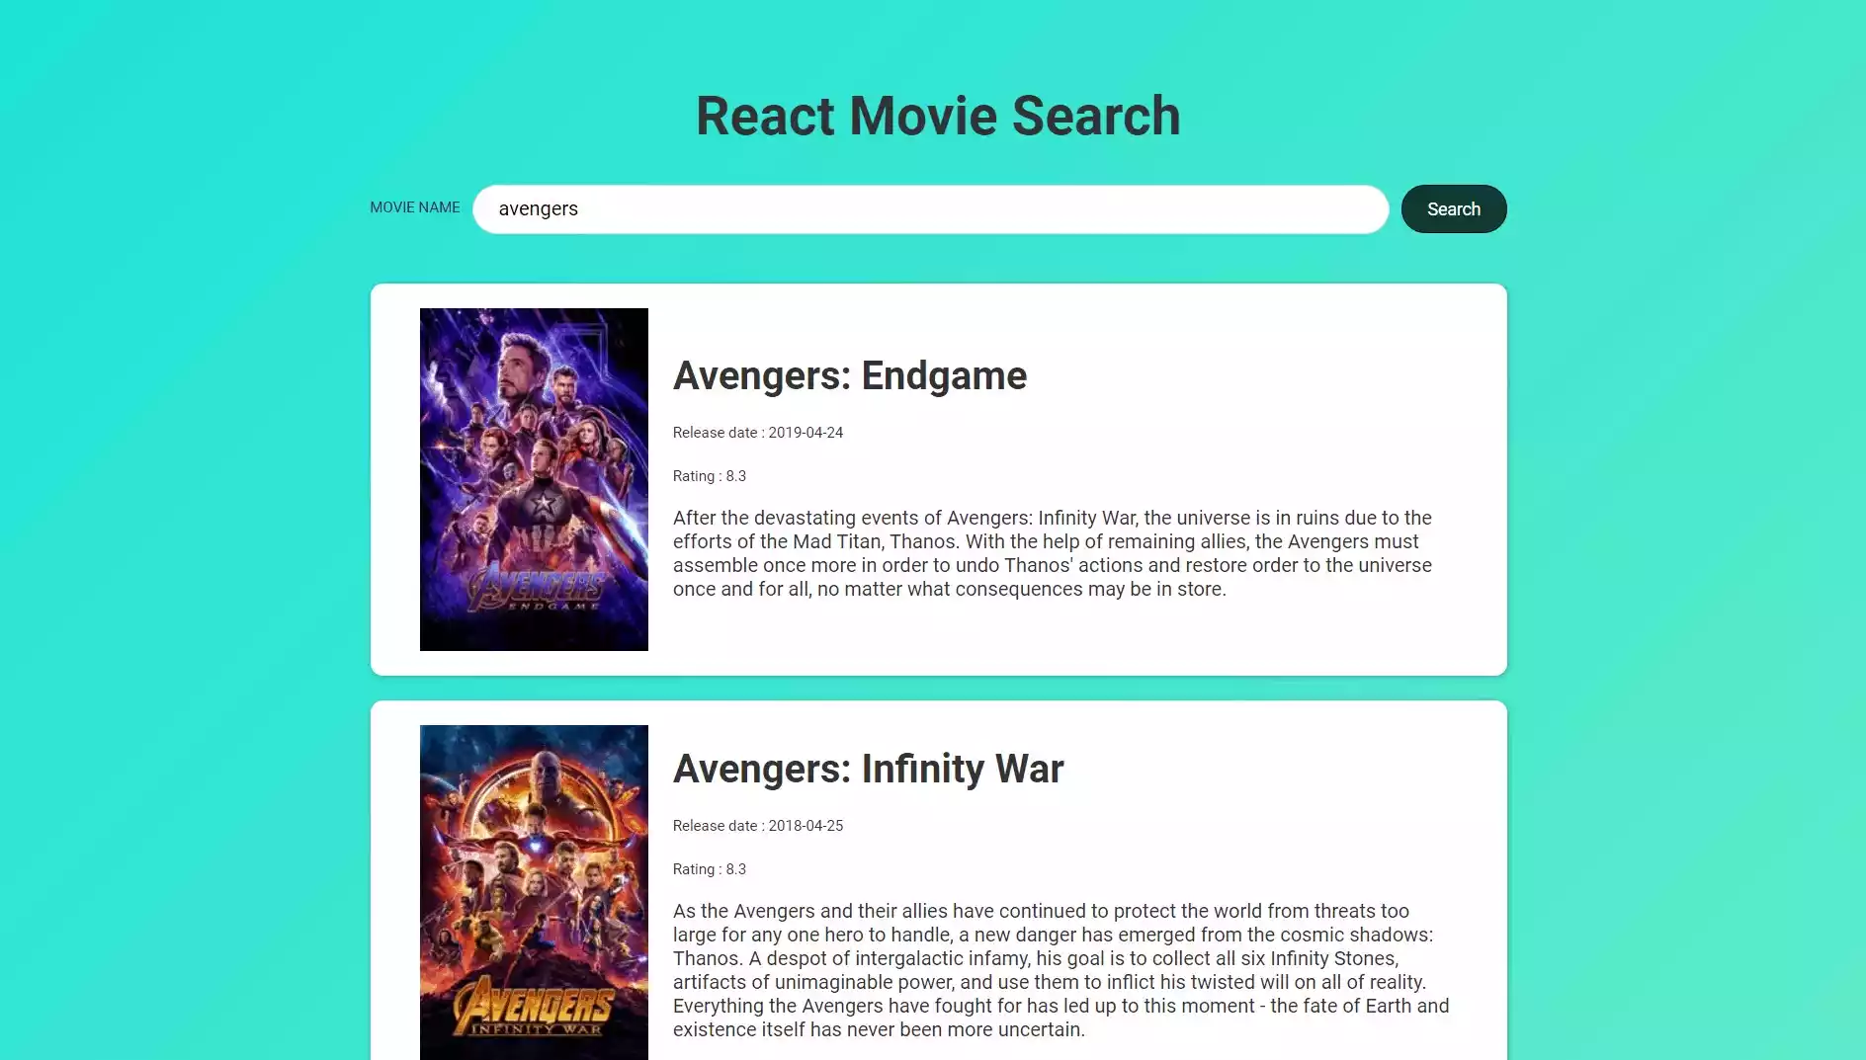Click the Endgame rating 8.3 text

(709, 475)
